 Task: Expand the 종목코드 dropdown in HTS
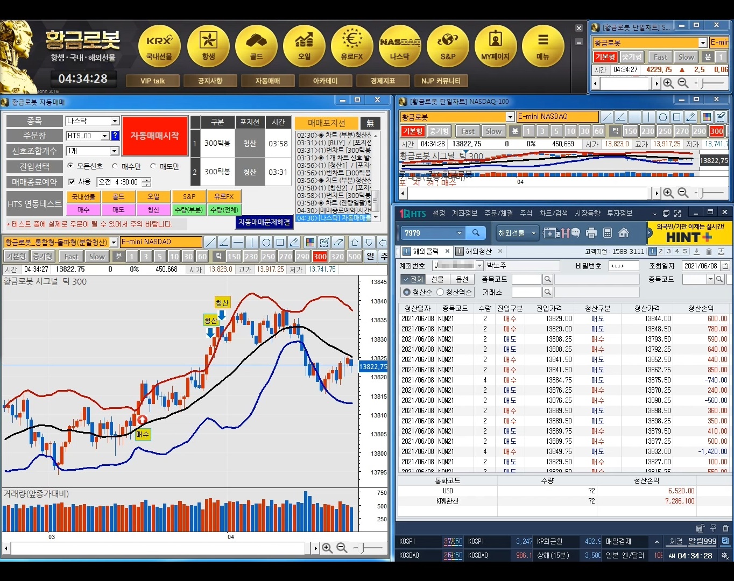click(710, 279)
